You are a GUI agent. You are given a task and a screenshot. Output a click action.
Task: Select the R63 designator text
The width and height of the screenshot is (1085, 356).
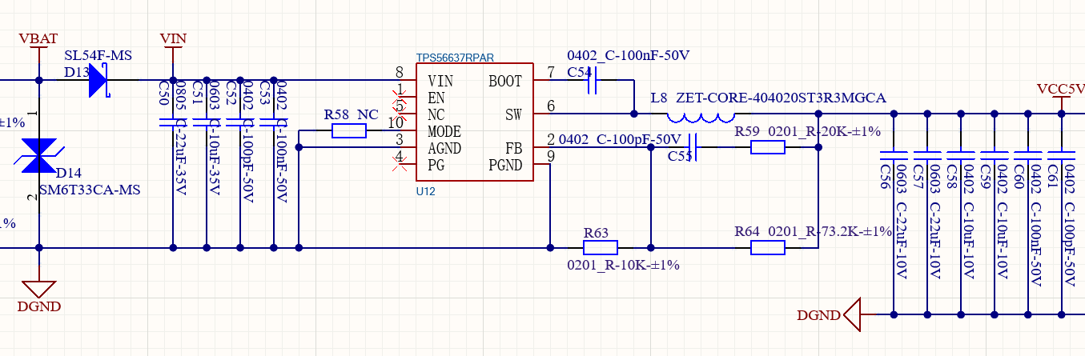coord(597,233)
